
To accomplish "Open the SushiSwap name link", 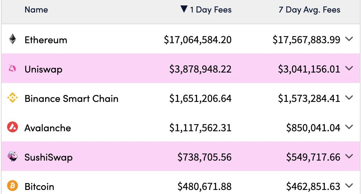I will (x=48, y=157).
